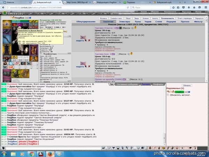Click the eraser clear chat icon
Image resolution: width=209 pixels, height=157 pixels.
[x=109, y=148]
